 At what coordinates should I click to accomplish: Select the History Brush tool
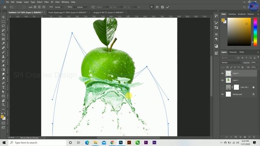3,61
